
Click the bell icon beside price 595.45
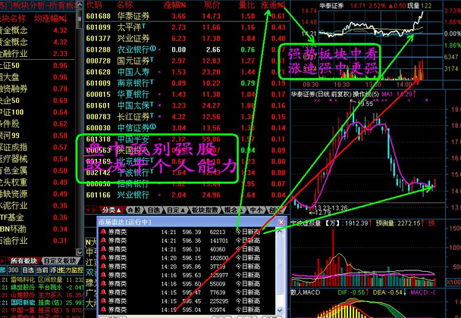(x=103, y=301)
